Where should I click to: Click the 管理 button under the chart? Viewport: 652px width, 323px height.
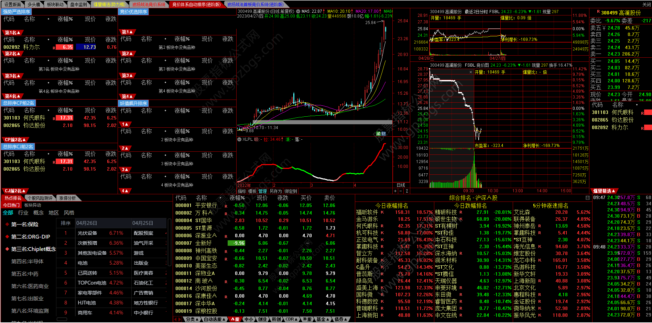pos(263,191)
